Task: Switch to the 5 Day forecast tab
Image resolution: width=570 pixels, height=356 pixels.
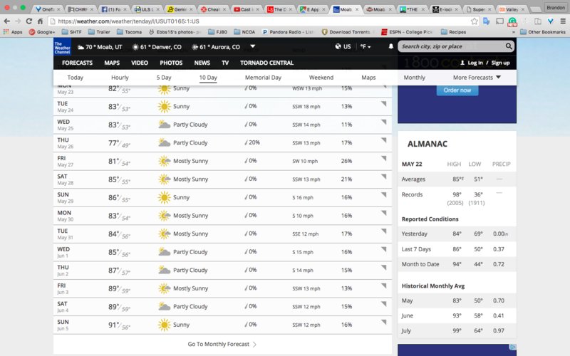Action: tap(164, 78)
